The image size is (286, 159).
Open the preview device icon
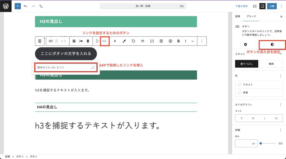(255, 6)
